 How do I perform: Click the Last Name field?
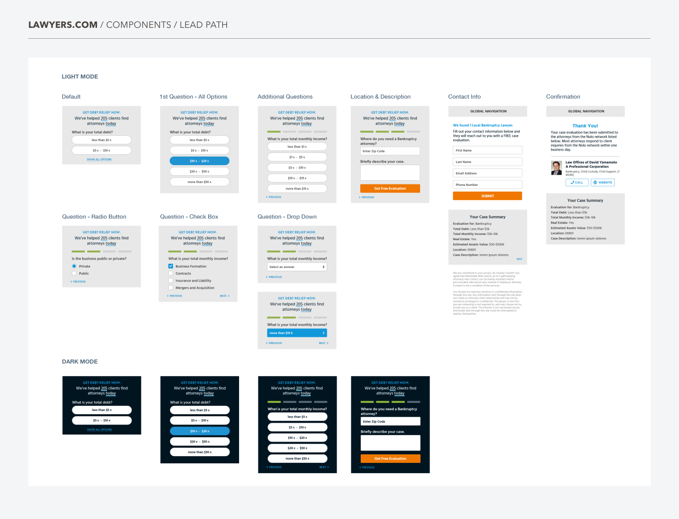coord(488,162)
